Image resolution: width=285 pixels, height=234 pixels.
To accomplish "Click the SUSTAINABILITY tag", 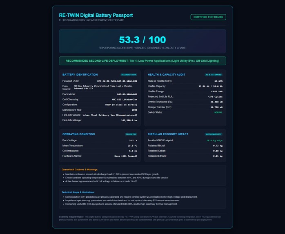I will tap(214, 134).
